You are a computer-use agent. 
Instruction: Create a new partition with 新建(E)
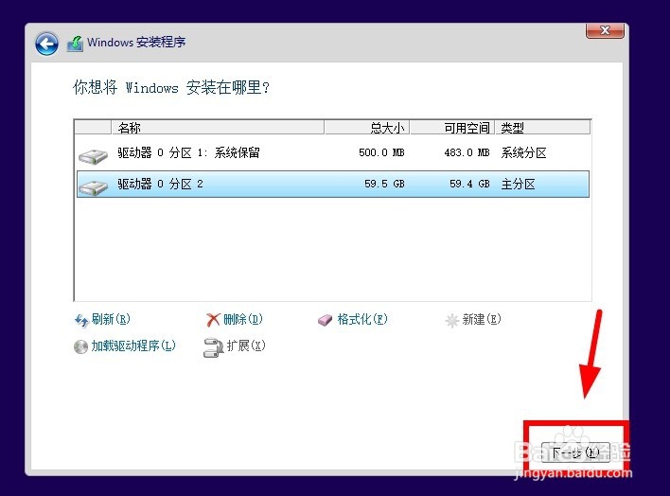point(482,319)
